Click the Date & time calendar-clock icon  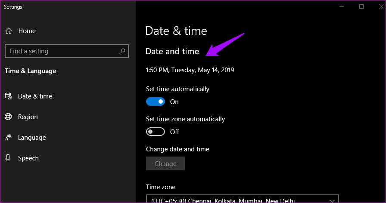coord(8,96)
